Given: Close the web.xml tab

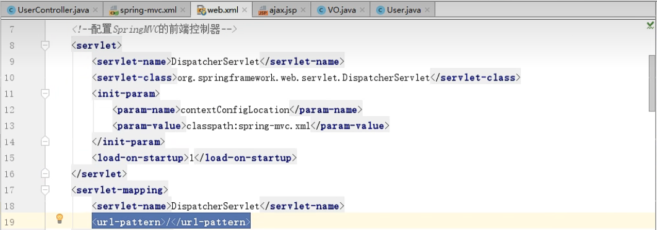Looking at the screenshot, I should pyautogui.click(x=245, y=10).
